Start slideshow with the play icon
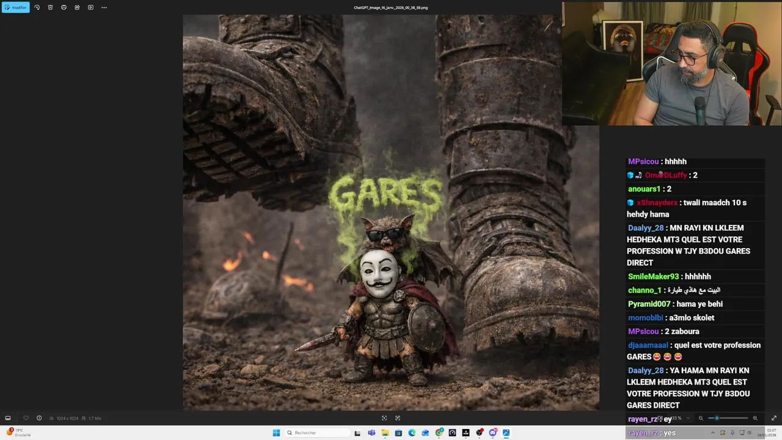Screen dimensions: 782x440 click(90, 7)
